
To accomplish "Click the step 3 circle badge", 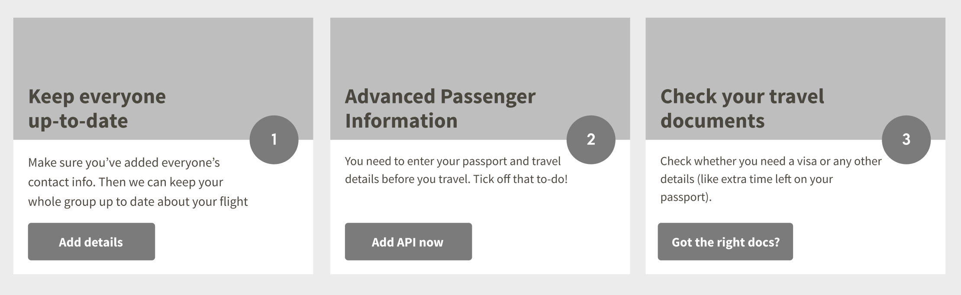I will [x=906, y=139].
